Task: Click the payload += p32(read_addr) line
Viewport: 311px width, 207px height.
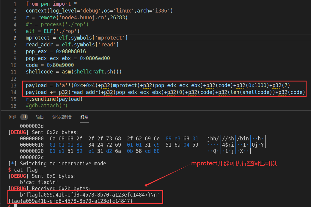Action: coord(165,92)
